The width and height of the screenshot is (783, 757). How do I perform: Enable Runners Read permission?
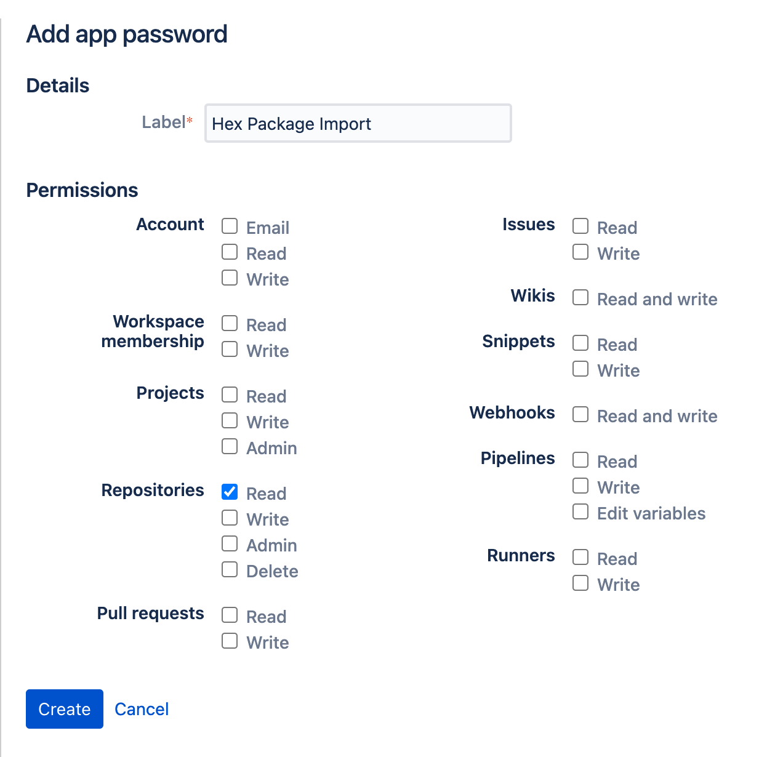click(580, 557)
